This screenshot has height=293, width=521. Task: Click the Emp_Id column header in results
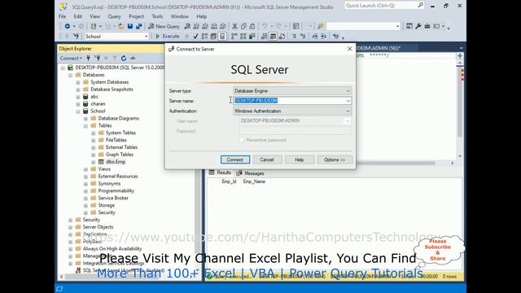(x=229, y=181)
